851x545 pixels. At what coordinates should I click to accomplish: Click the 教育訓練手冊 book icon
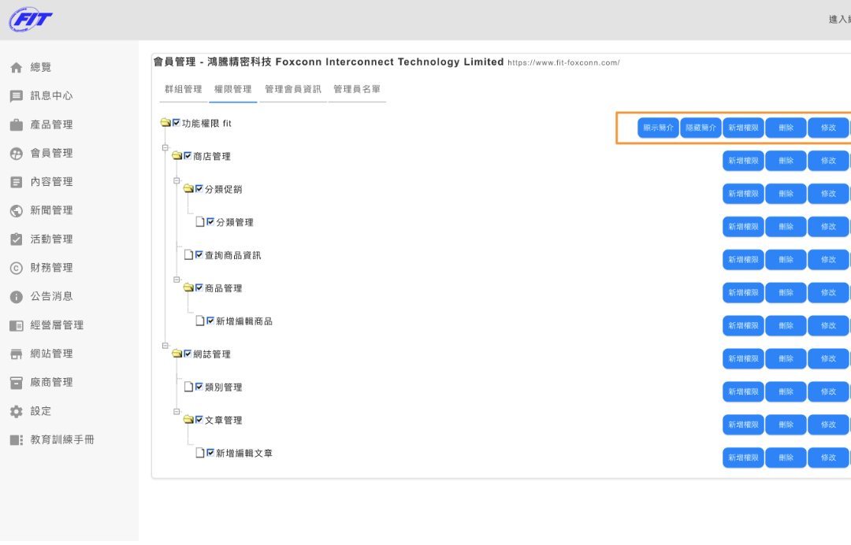[x=17, y=439]
